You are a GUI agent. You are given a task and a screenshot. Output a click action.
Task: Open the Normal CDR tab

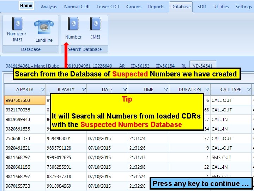[77, 7]
